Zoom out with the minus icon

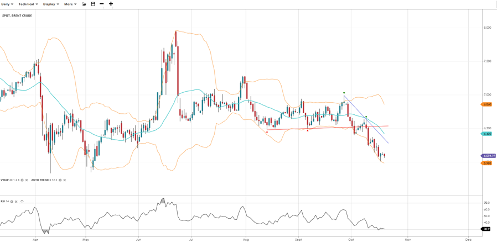pyautogui.click(x=102, y=4)
